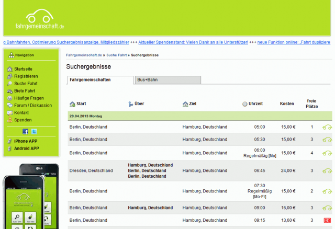Screen dimensions: 335x229
Task: Click the house icon beside Start header
Action: click(72, 104)
